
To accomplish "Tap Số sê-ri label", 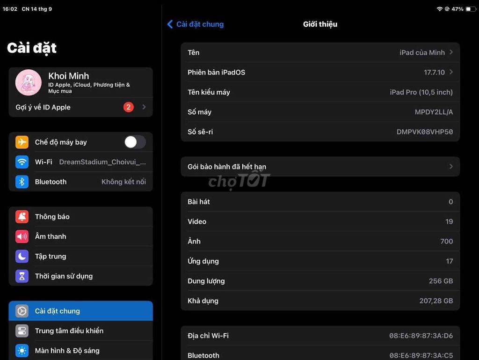I will 200,132.
